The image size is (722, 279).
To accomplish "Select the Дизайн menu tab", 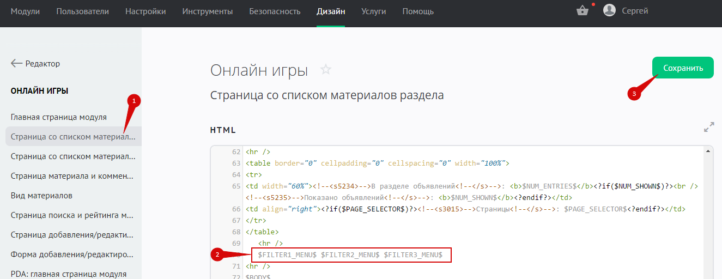I will pyautogui.click(x=331, y=11).
